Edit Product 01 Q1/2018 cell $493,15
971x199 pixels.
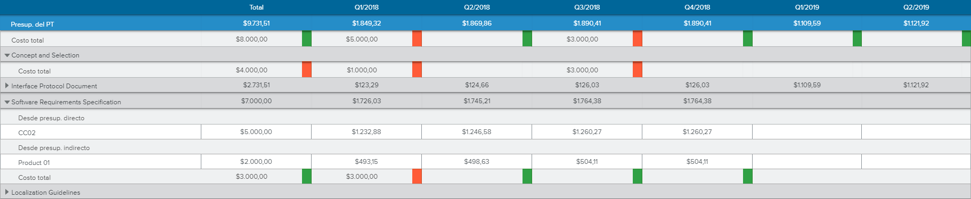pyautogui.click(x=366, y=162)
